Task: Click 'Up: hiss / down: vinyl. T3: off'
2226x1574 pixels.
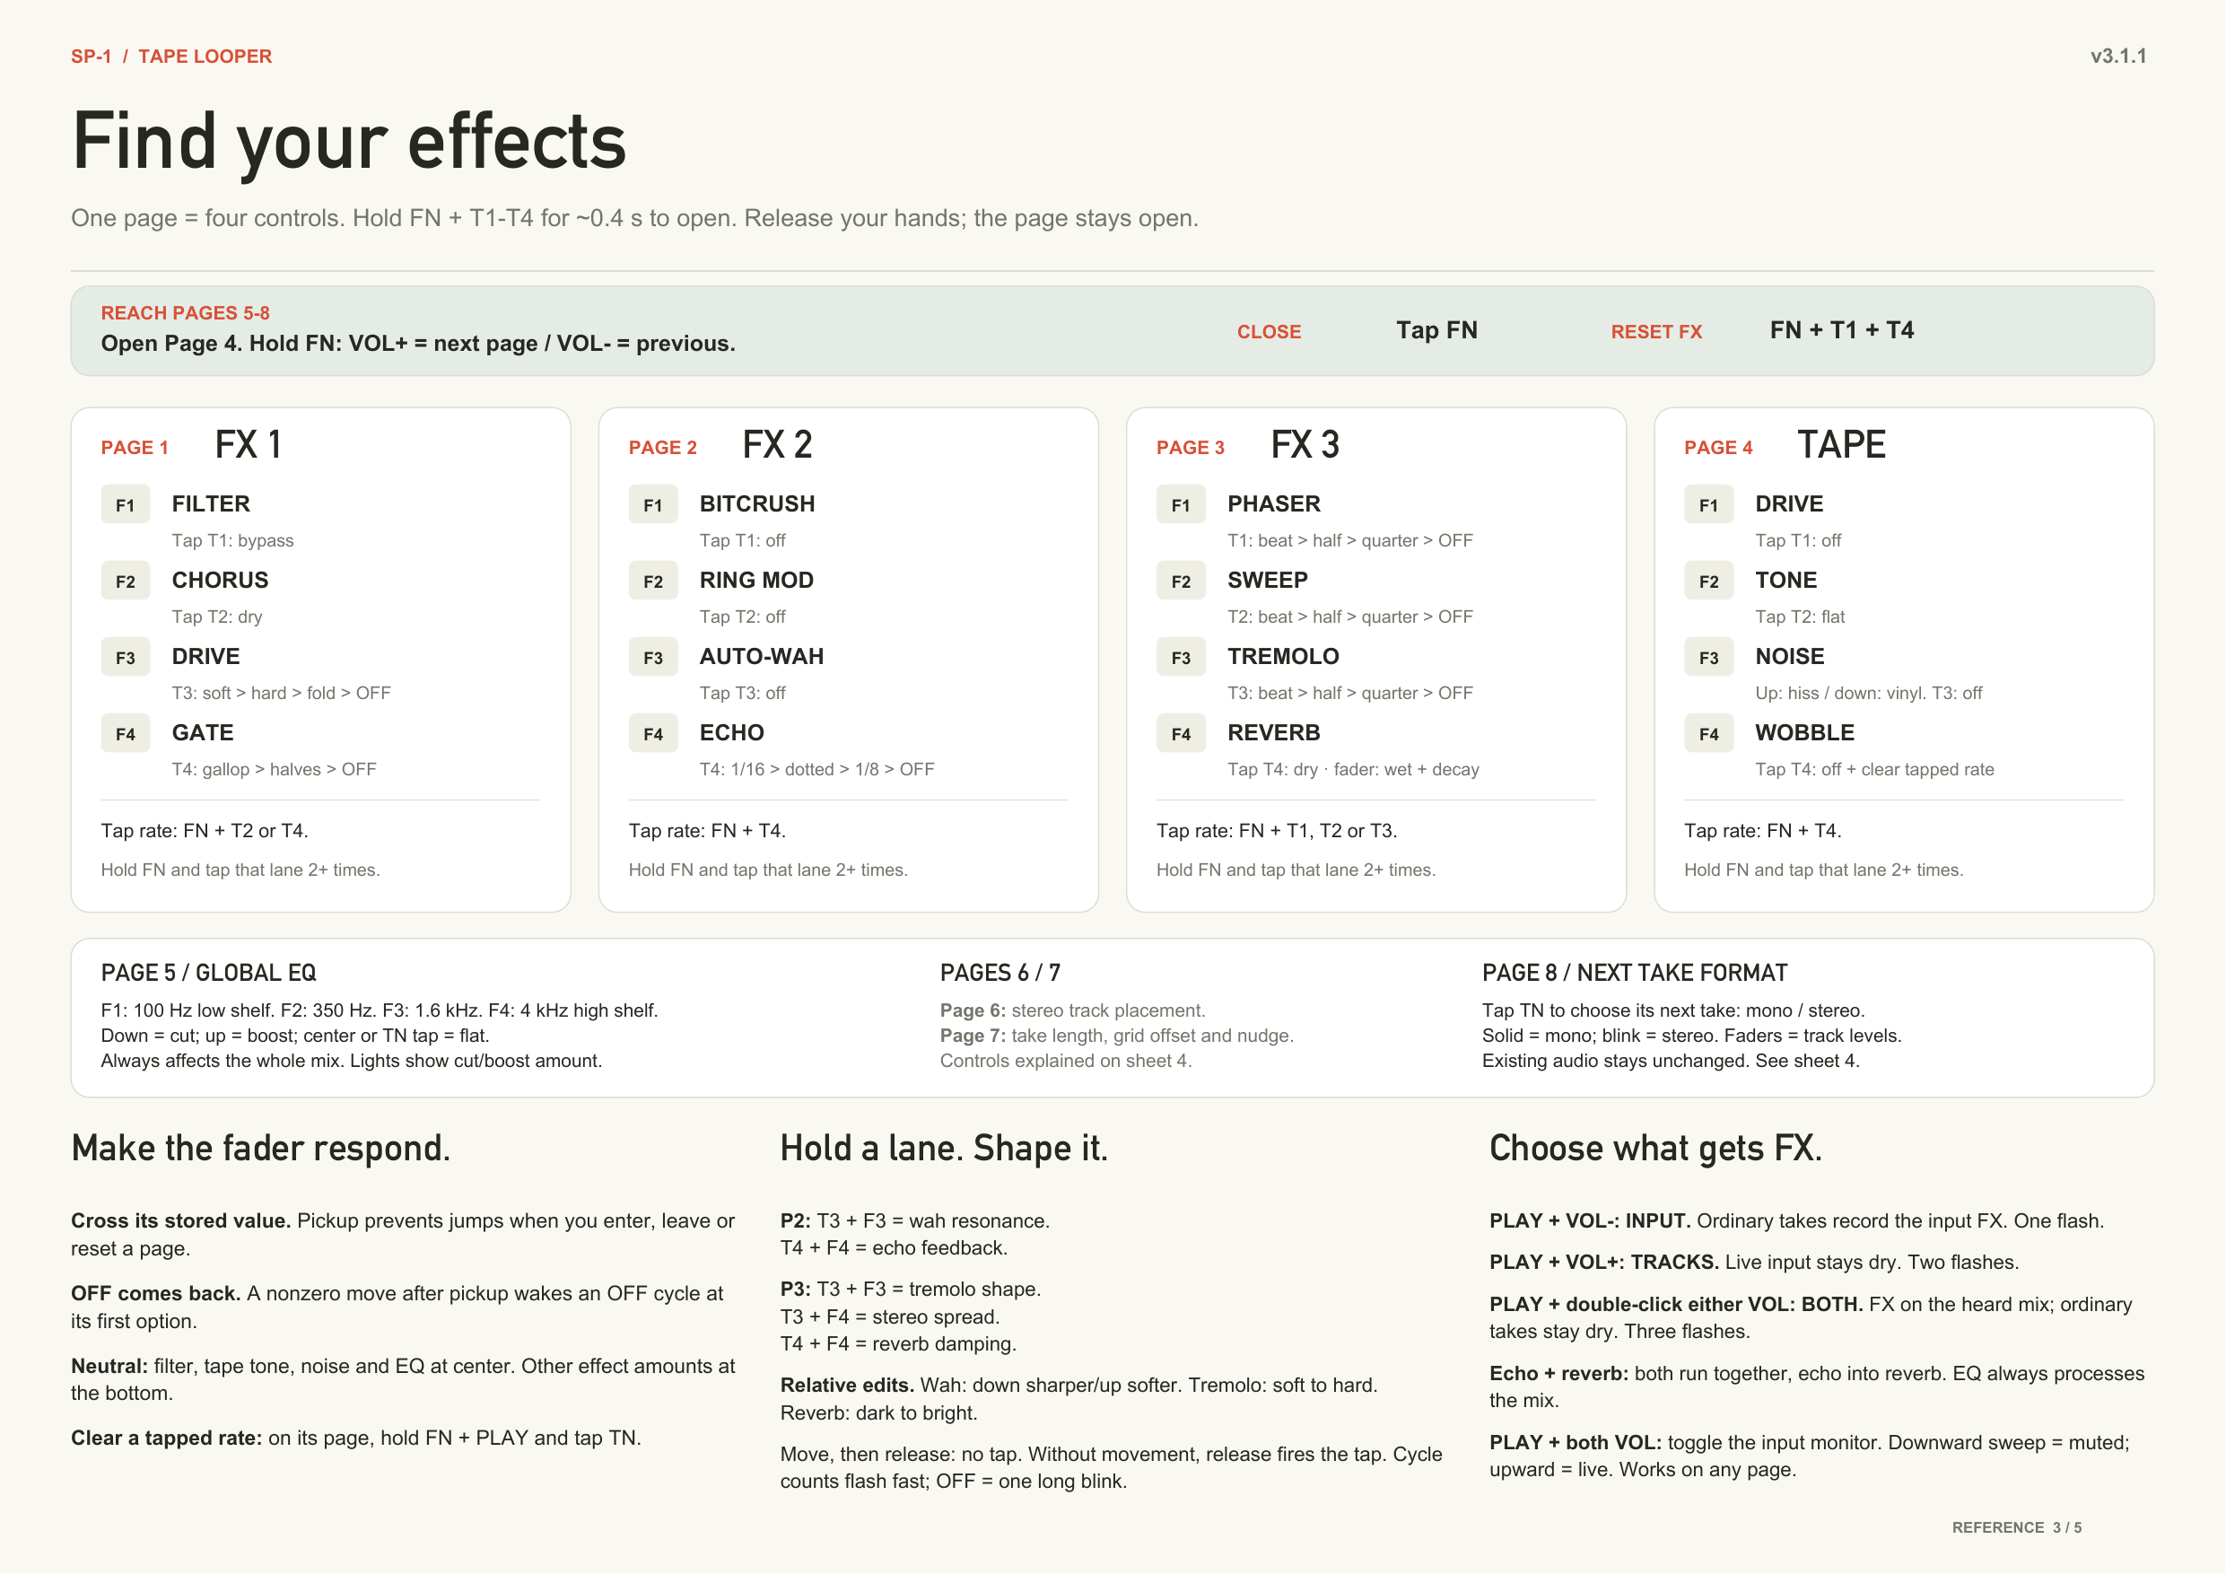Action: coord(1869,693)
